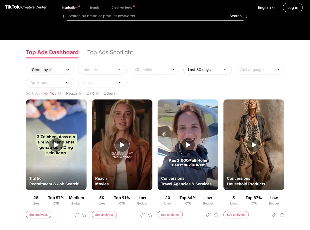Sort ads by Reach

[72, 93]
